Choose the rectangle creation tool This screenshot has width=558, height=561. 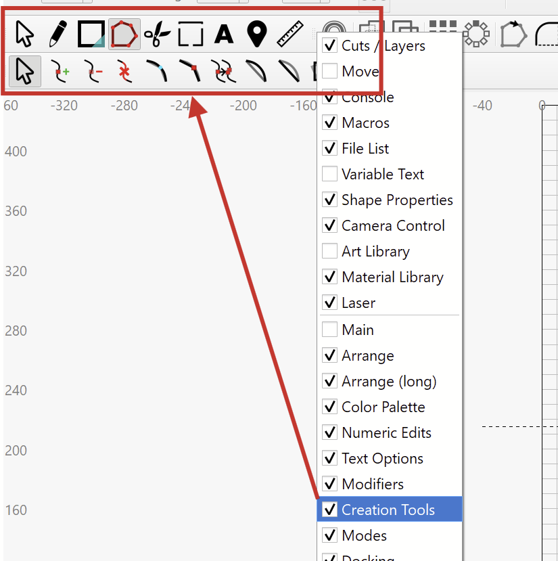pos(91,33)
